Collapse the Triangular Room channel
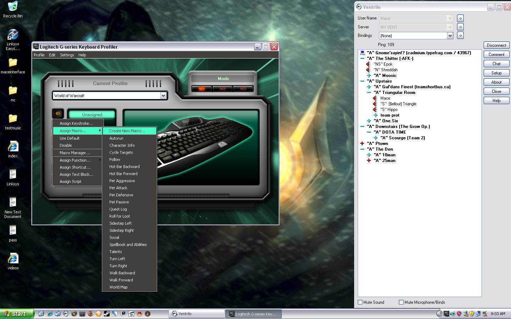Viewport: 511px width, 319px height. 369,93
